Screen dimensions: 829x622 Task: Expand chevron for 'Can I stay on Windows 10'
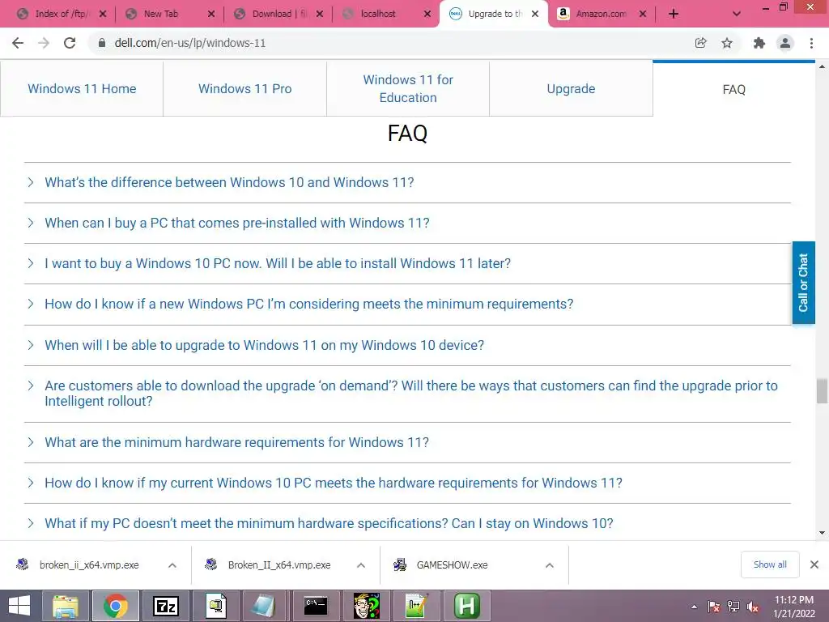click(x=31, y=523)
